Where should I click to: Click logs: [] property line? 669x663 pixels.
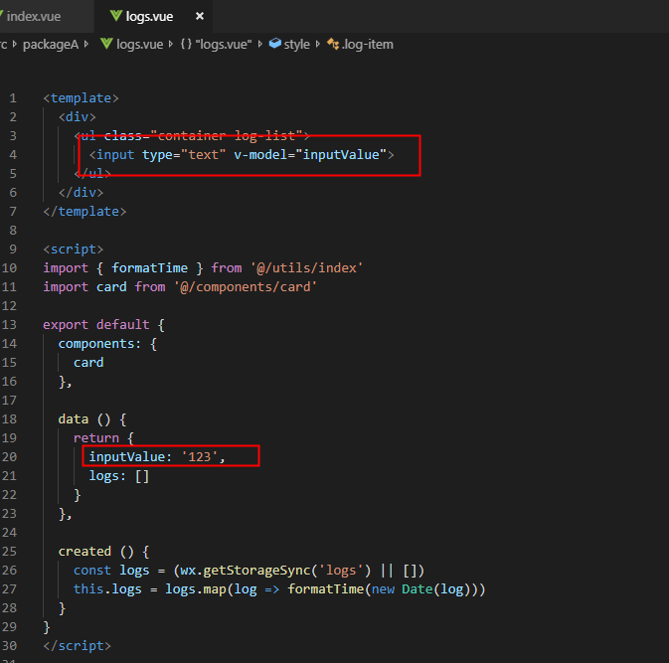tap(119, 476)
